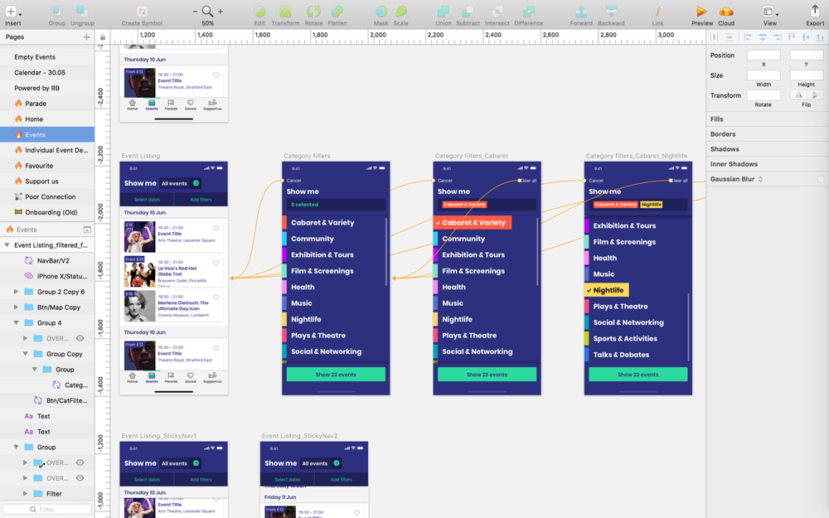Toggle visibility of first OVER layer in Group 4

pyautogui.click(x=80, y=338)
